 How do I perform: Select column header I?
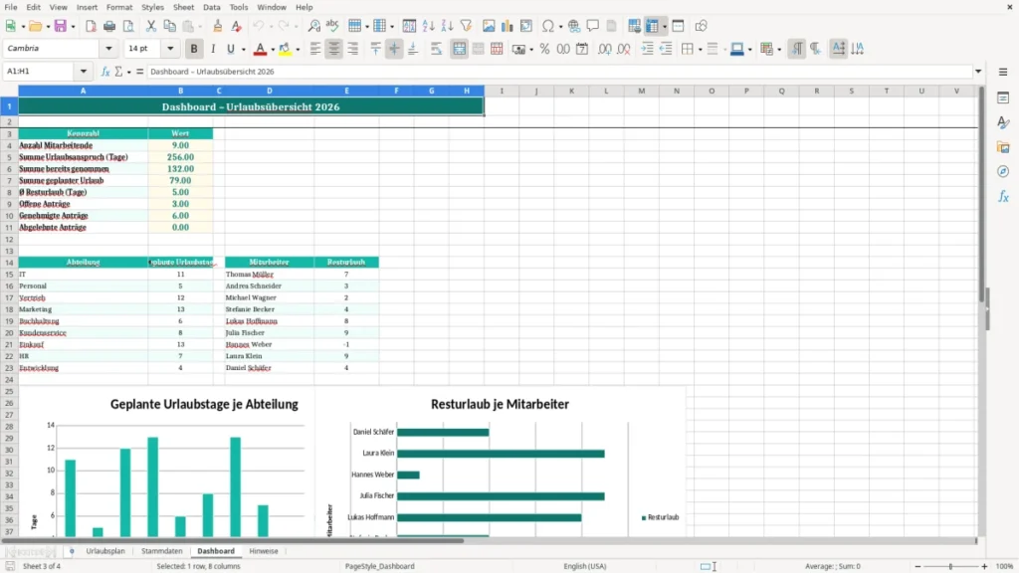click(502, 91)
